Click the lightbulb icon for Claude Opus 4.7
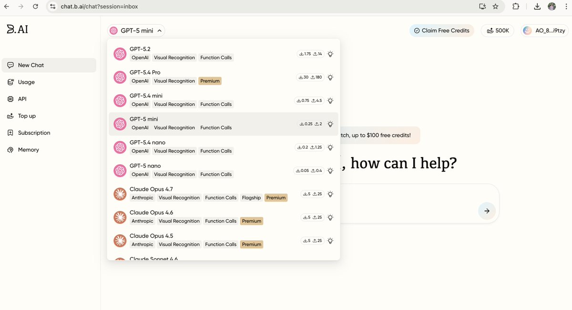This screenshot has width=572, height=310. [330, 194]
